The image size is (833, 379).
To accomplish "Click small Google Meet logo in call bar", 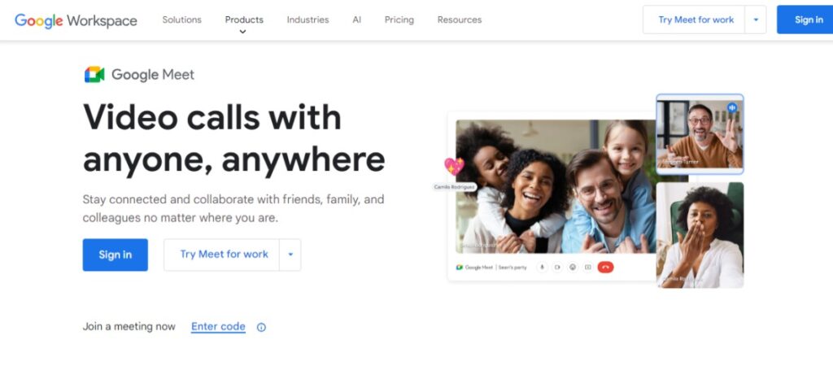I will (460, 267).
